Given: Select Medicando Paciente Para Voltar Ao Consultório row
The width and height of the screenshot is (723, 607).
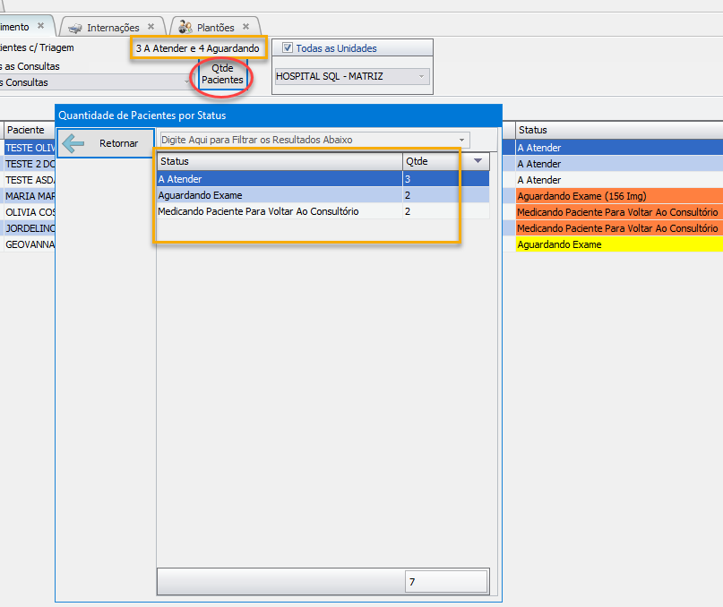Looking at the screenshot, I should (278, 211).
